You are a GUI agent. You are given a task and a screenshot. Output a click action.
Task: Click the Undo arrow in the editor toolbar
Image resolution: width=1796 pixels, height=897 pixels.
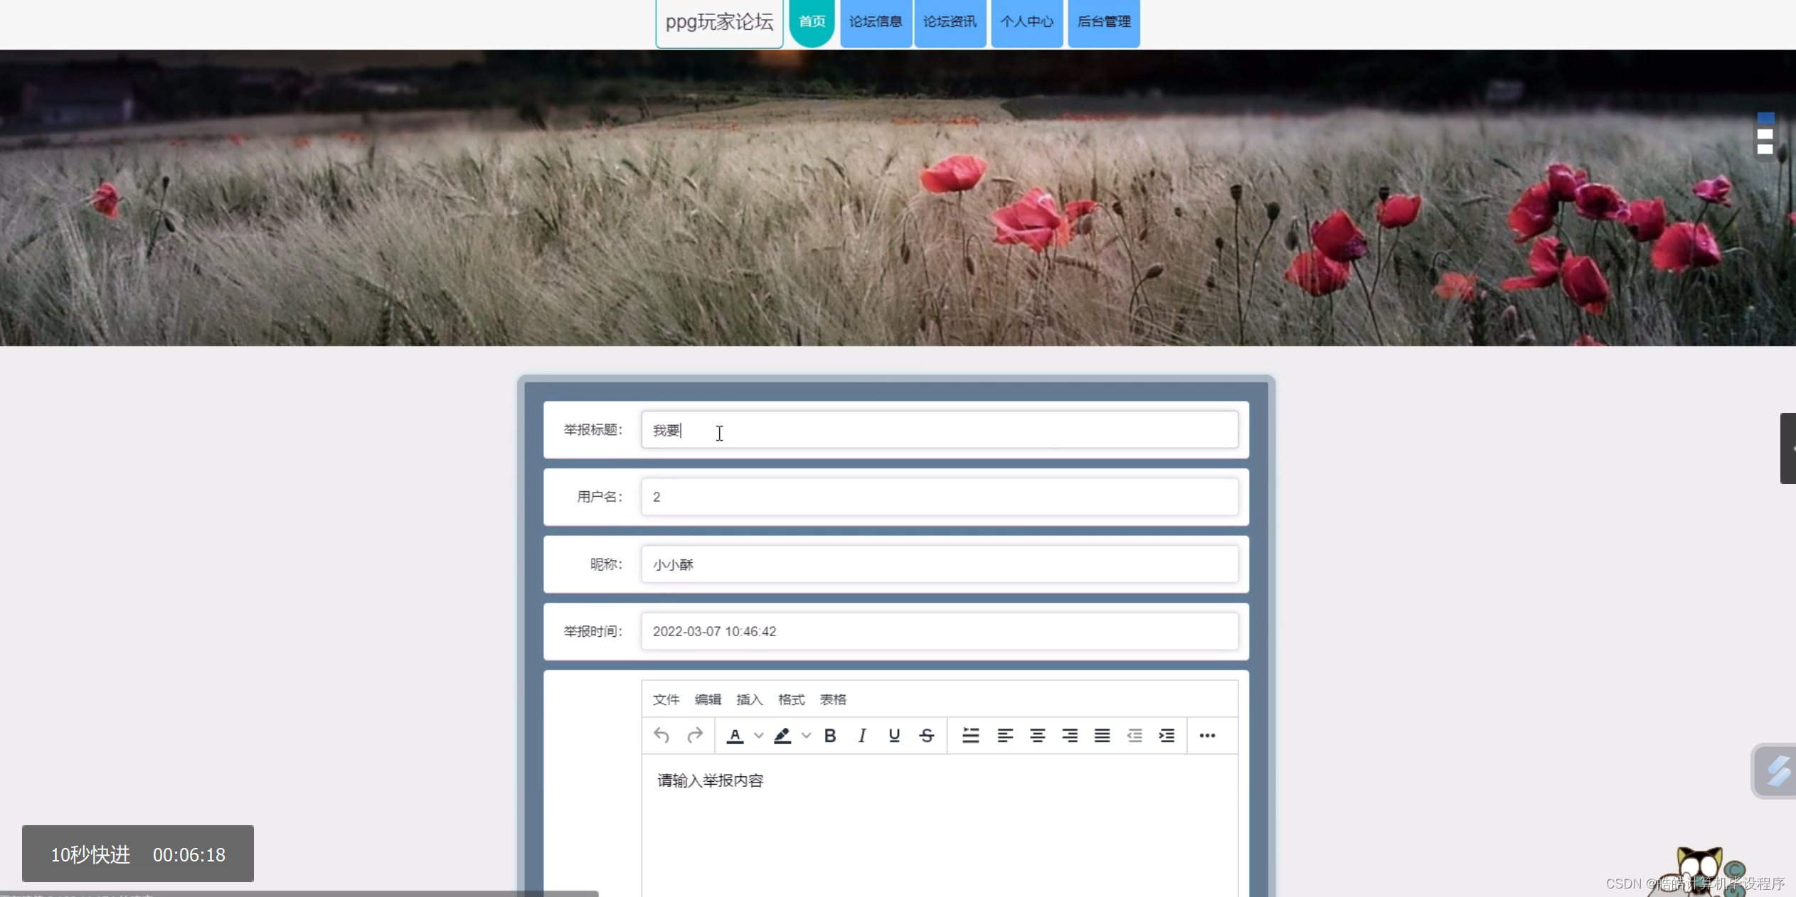pyautogui.click(x=661, y=735)
